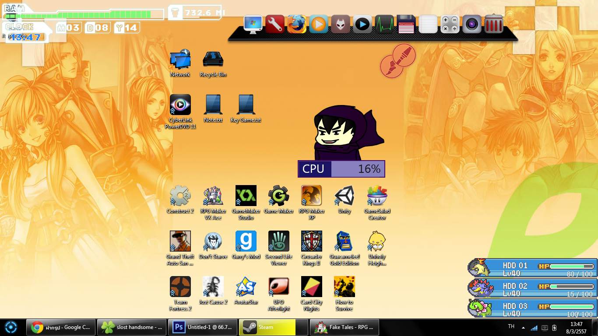Screen dimensions: 598x336
Task: Click the TH language indicator
Action: (x=511, y=327)
